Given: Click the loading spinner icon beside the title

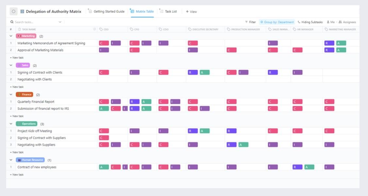Looking at the screenshot, I should [13, 11].
